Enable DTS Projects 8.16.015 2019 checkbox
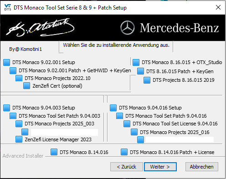This screenshot has height=179, width=226. click(147, 80)
